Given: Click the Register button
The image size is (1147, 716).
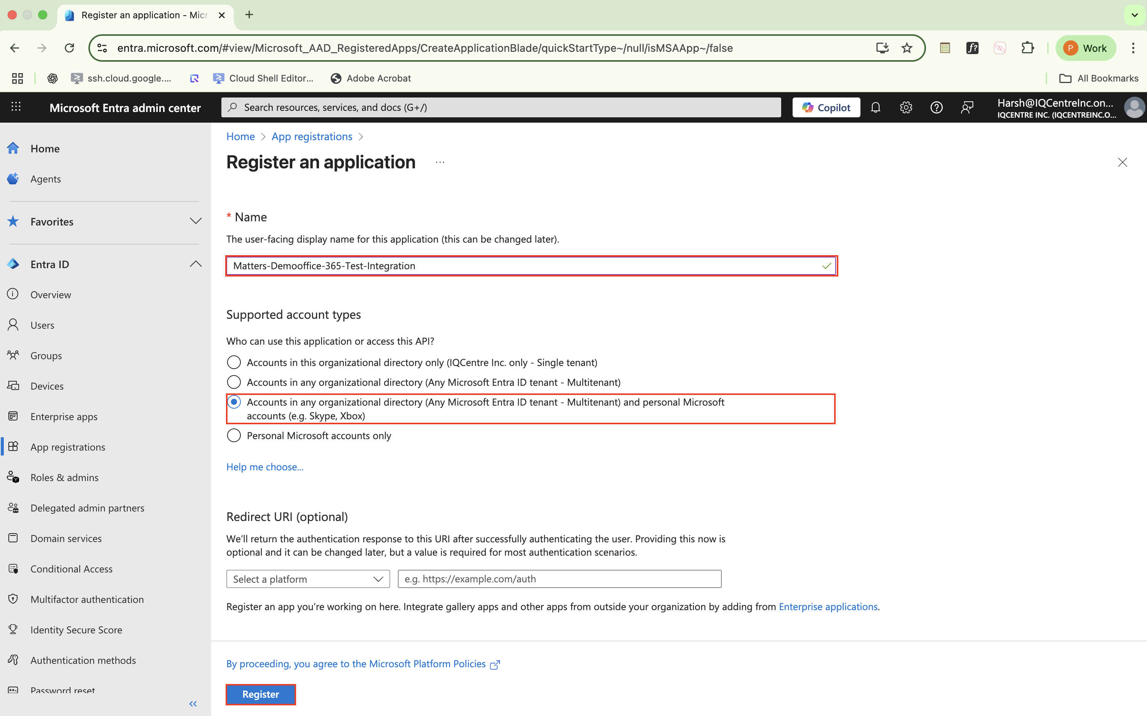Looking at the screenshot, I should (x=261, y=694).
